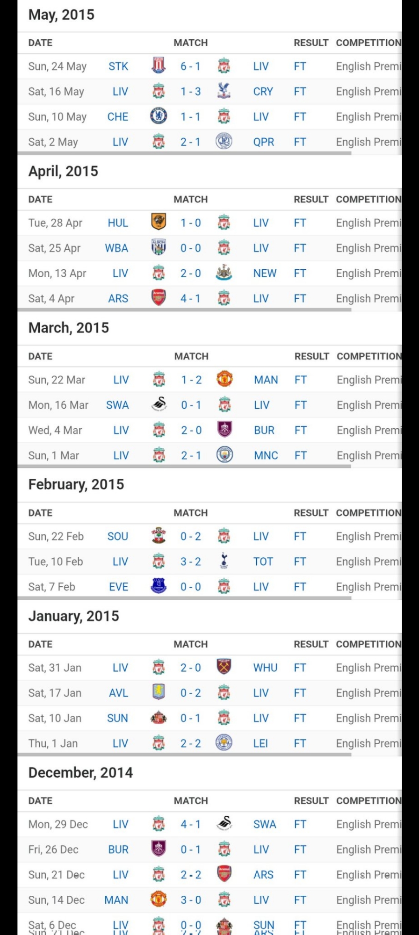Image resolution: width=419 pixels, height=935 pixels.
Task: Open the WBA team link
Action: click(116, 248)
